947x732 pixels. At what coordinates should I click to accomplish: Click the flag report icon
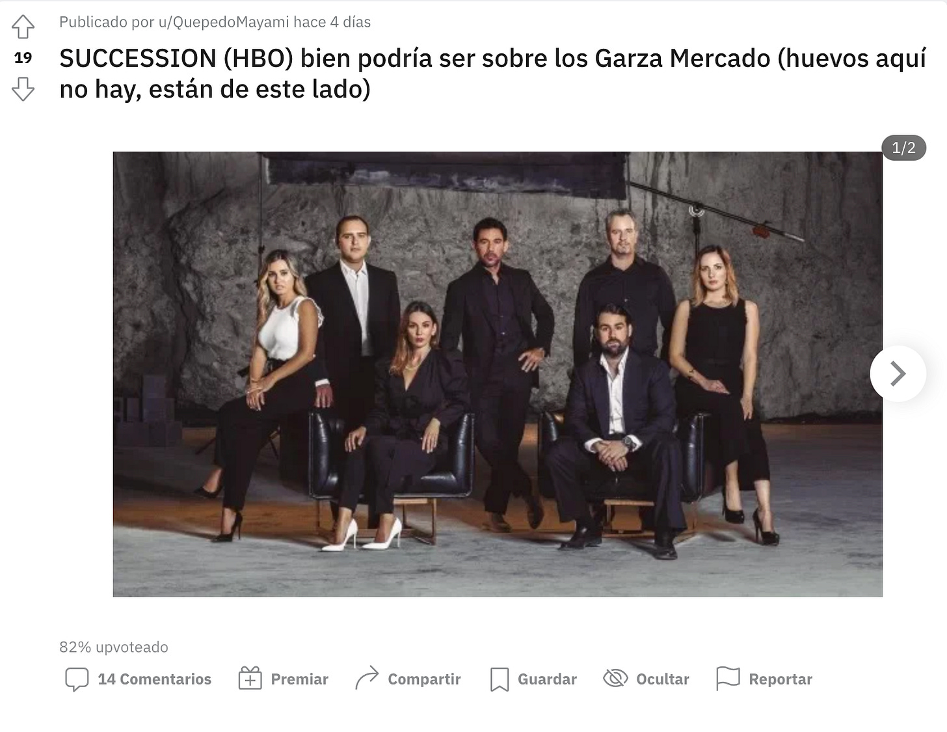pyautogui.click(x=728, y=679)
